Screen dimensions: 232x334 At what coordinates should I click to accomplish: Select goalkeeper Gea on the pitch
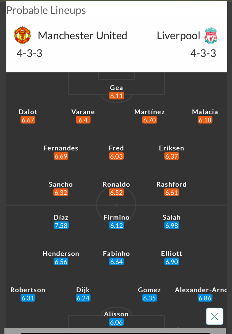click(116, 88)
